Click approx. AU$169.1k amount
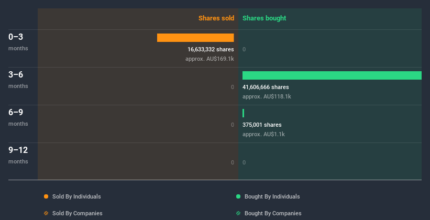 coord(210,59)
